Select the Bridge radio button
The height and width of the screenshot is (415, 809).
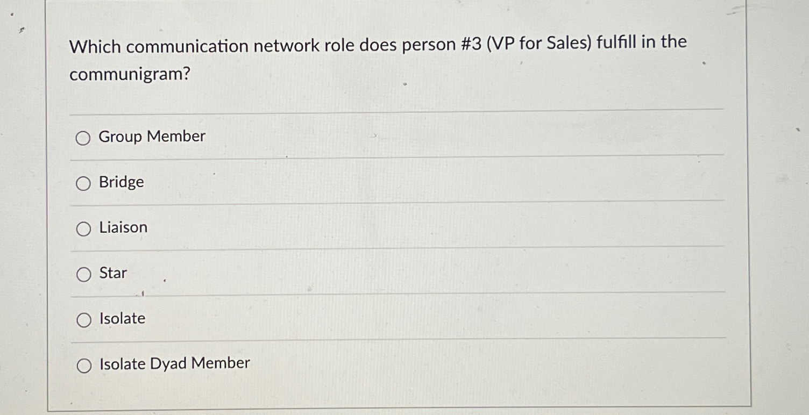[84, 183]
